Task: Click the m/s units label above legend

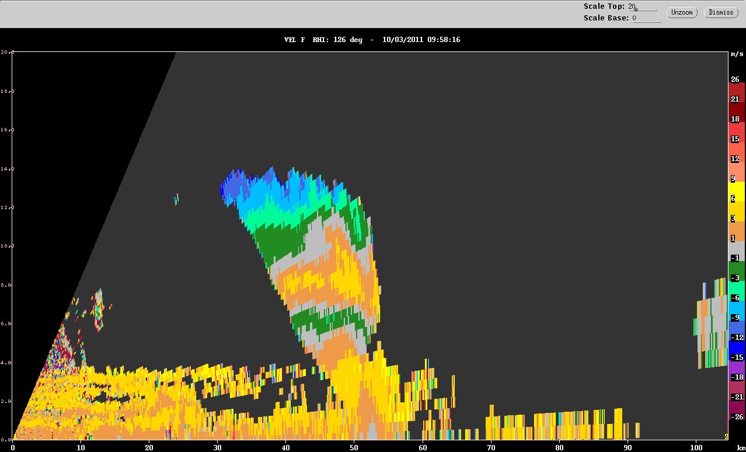Action: tap(737, 54)
